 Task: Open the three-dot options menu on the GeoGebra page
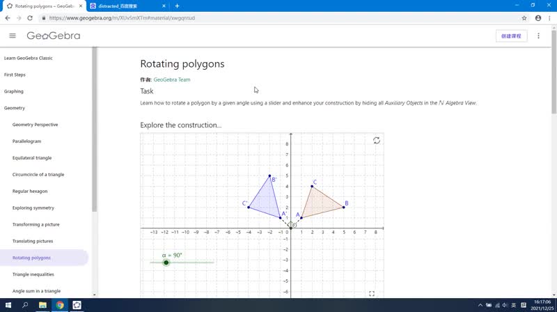pos(538,36)
